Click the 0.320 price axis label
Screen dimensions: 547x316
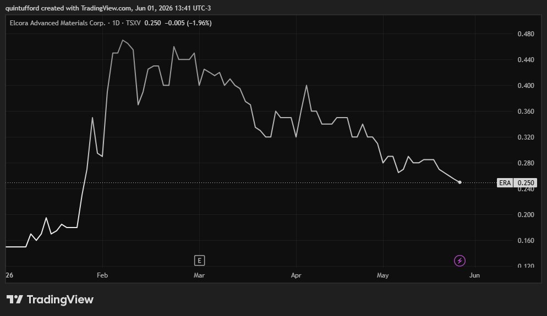point(526,137)
